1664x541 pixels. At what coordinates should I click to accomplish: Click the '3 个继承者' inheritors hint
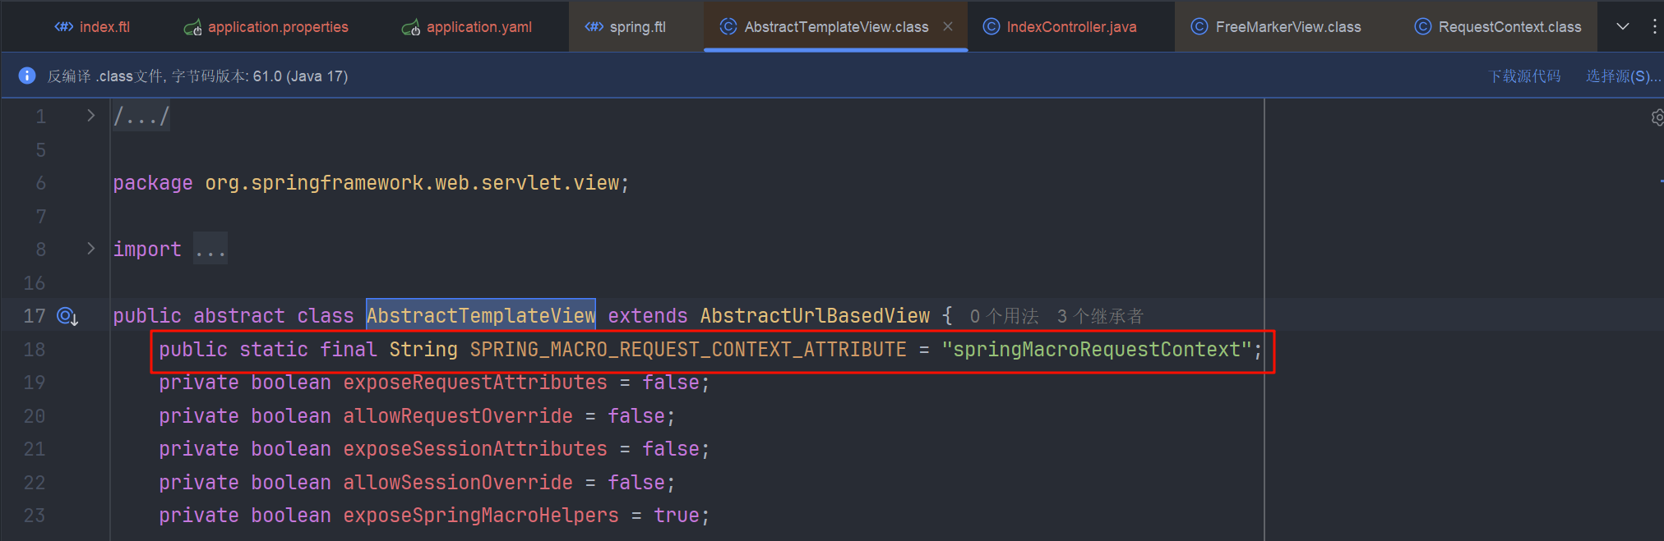point(1099,316)
